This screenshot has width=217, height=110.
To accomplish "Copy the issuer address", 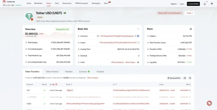I will coord(139,43).
